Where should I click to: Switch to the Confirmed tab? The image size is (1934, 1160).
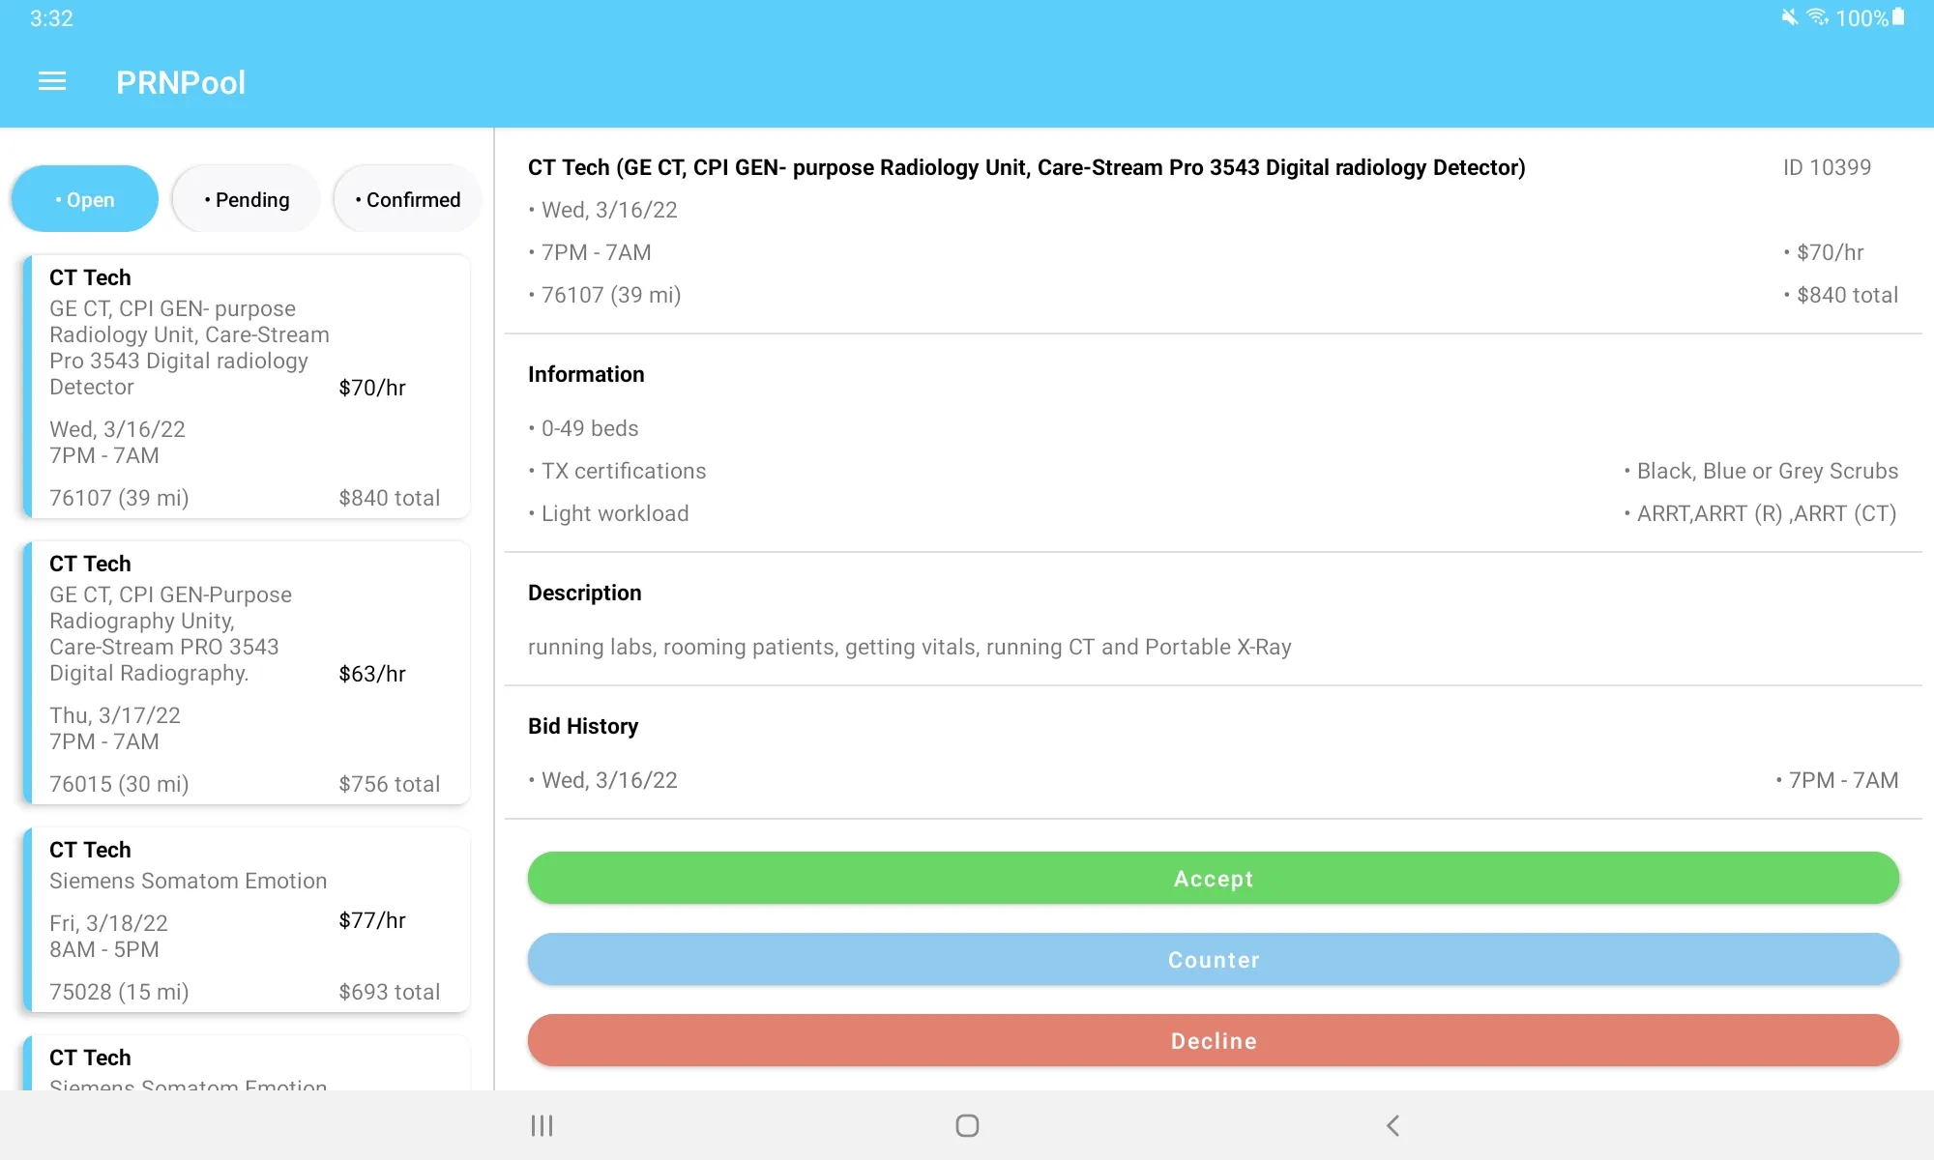407,199
